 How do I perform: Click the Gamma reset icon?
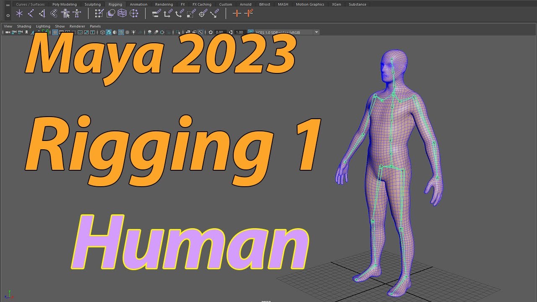pyautogui.click(x=231, y=32)
